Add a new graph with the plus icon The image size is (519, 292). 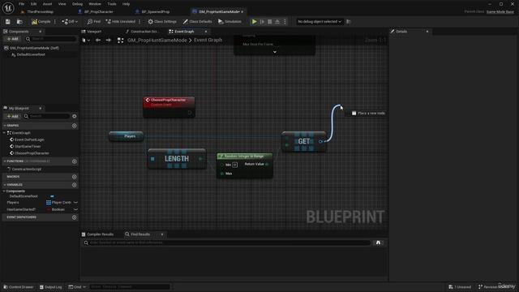(74, 126)
